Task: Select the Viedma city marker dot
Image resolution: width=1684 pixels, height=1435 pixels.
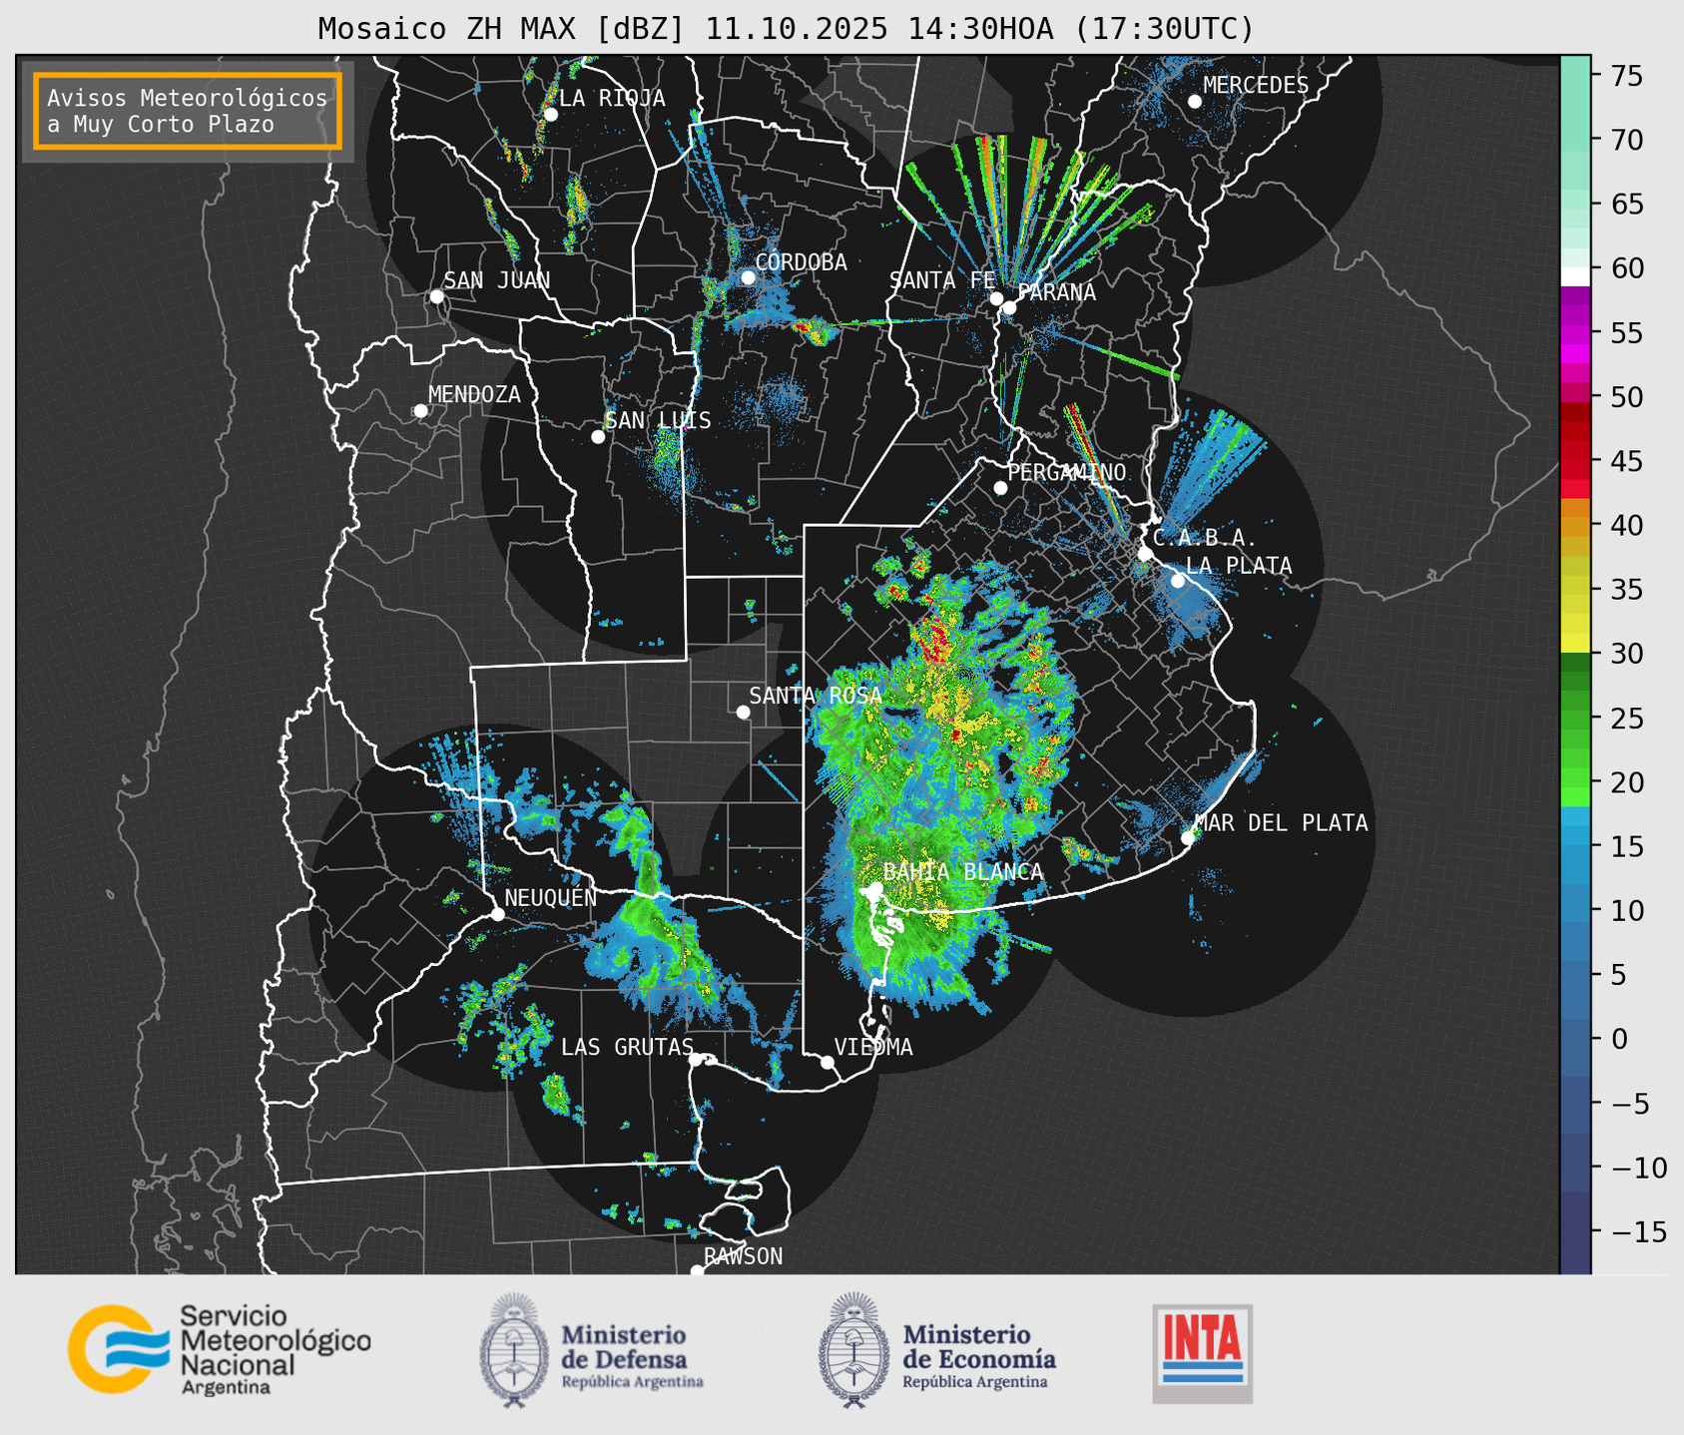Action: (827, 1062)
